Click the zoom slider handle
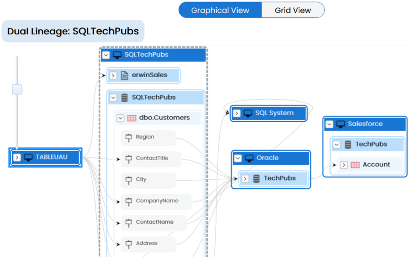409x257 pixels. pyautogui.click(x=17, y=89)
